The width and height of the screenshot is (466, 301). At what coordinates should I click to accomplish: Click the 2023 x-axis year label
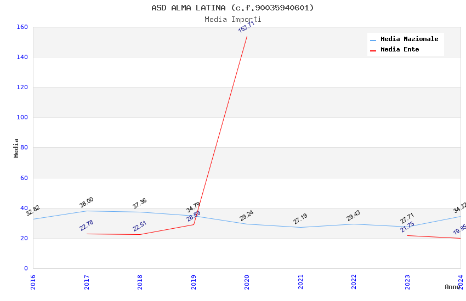407,282
